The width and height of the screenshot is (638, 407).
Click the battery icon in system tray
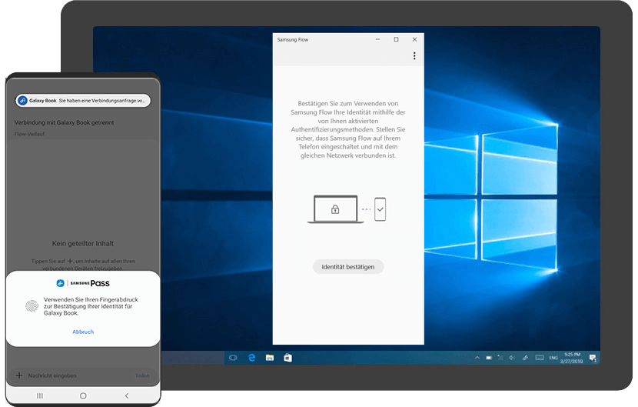coord(489,358)
